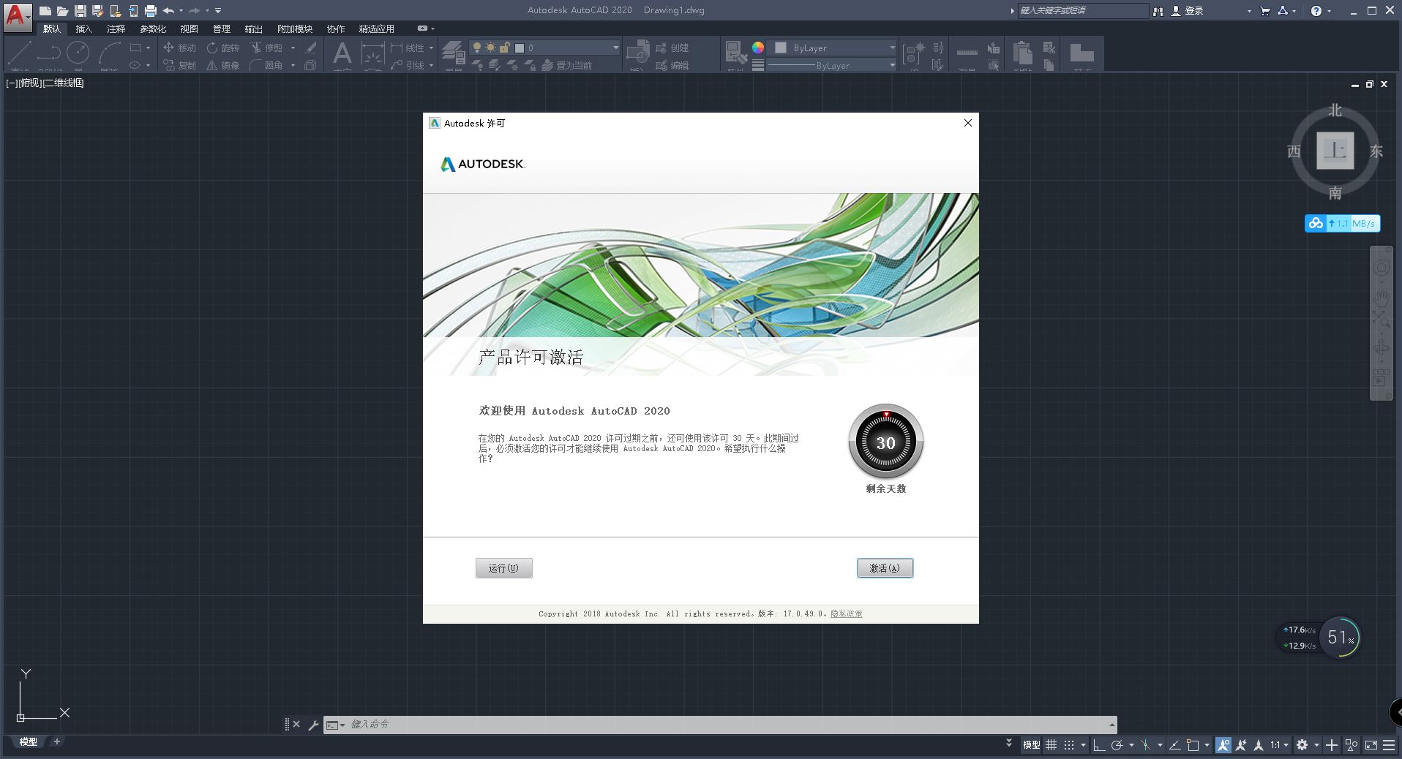Toggle polar tracking in status bar

[1117, 745]
